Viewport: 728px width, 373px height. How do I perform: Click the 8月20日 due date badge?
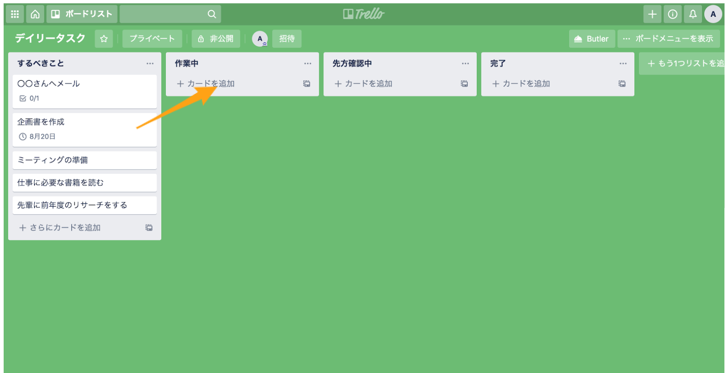point(37,136)
